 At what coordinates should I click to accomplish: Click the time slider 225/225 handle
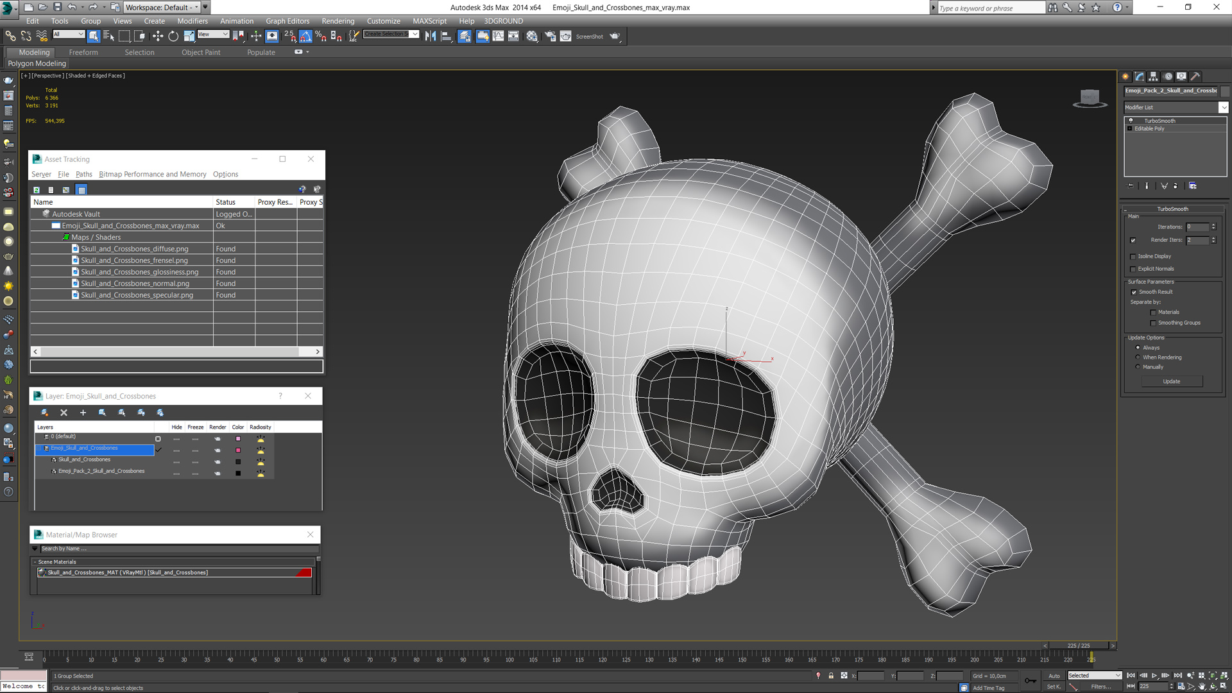[1078, 645]
